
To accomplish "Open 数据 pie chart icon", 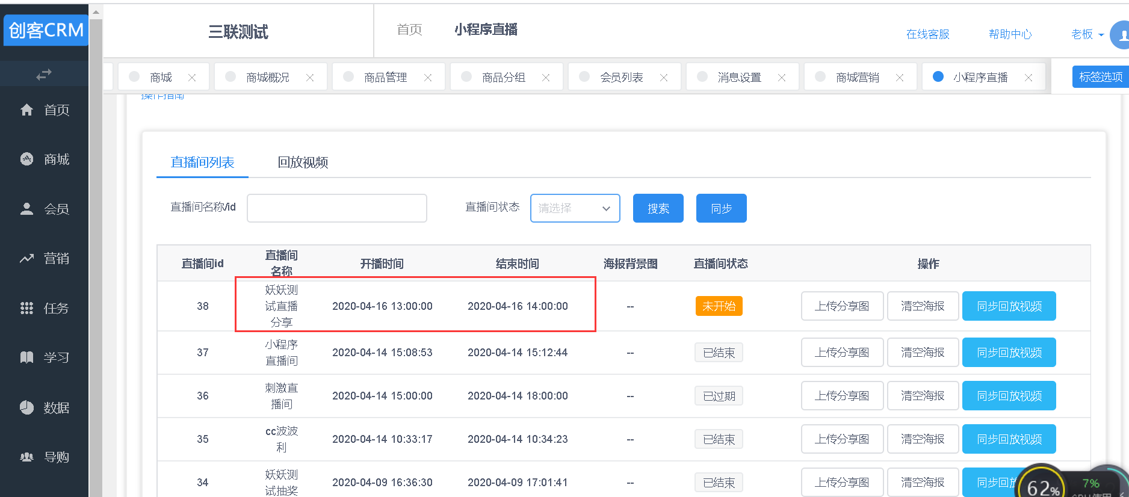I will 26,407.
